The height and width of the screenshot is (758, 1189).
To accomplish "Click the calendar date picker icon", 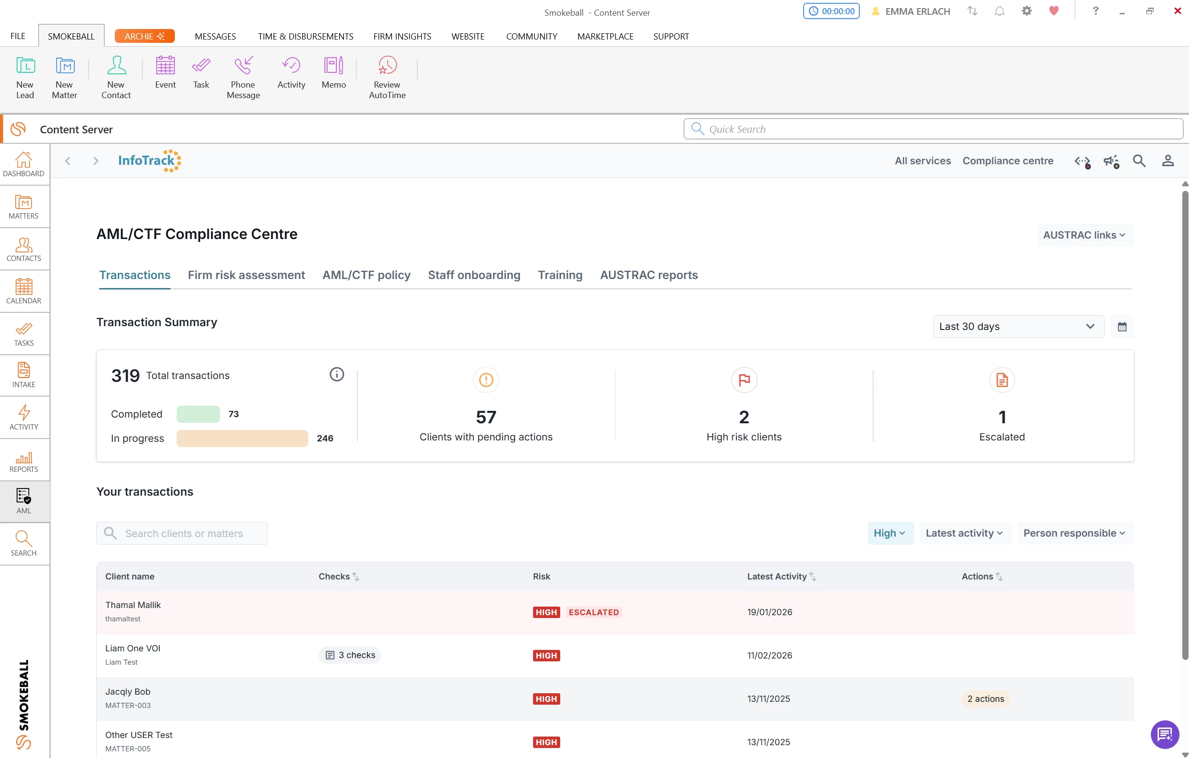I will [x=1122, y=327].
